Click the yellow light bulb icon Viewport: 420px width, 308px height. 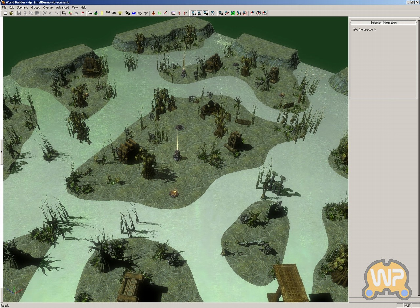tap(120, 13)
